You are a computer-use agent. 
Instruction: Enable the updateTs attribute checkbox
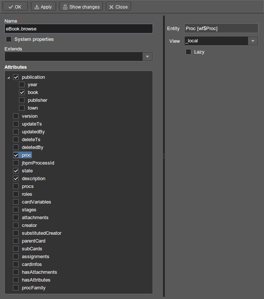pyautogui.click(x=16, y=124)
